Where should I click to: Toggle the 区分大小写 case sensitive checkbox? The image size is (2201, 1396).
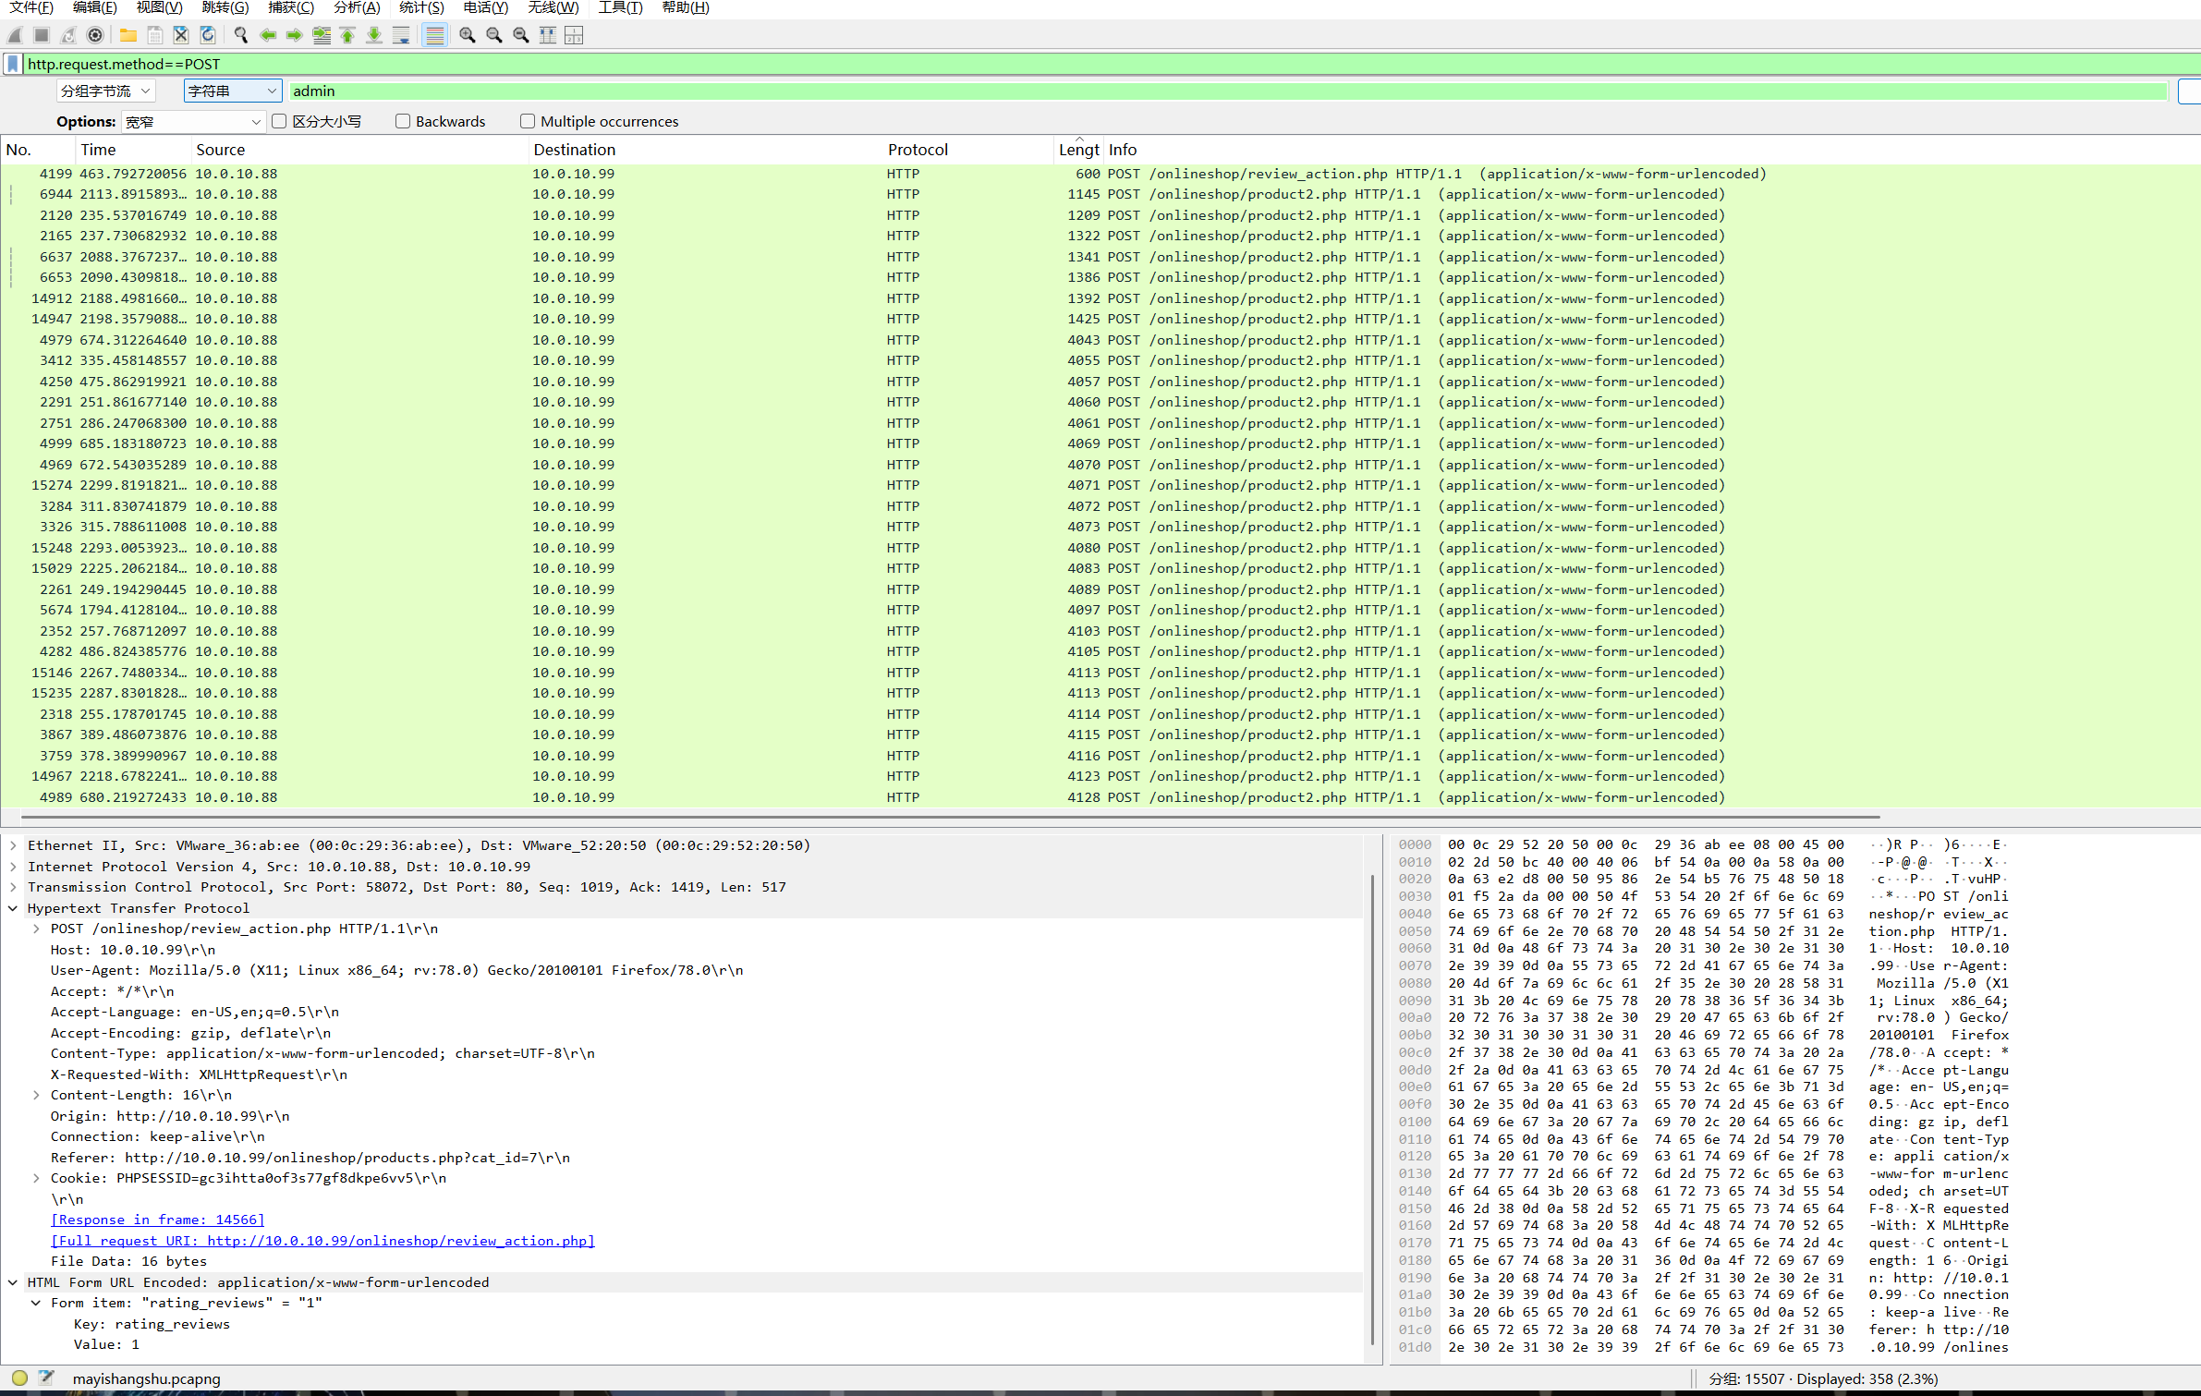[279, 121]
